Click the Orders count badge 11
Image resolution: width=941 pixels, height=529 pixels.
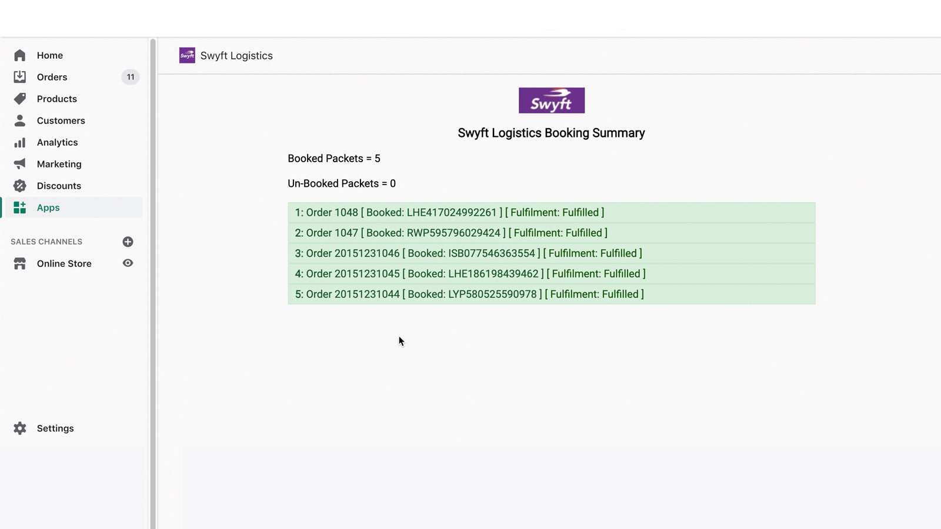click(131, 77)
